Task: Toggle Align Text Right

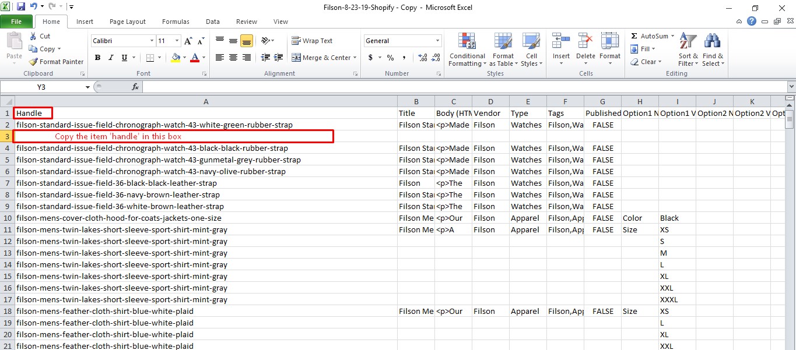Action: (246, 58)
